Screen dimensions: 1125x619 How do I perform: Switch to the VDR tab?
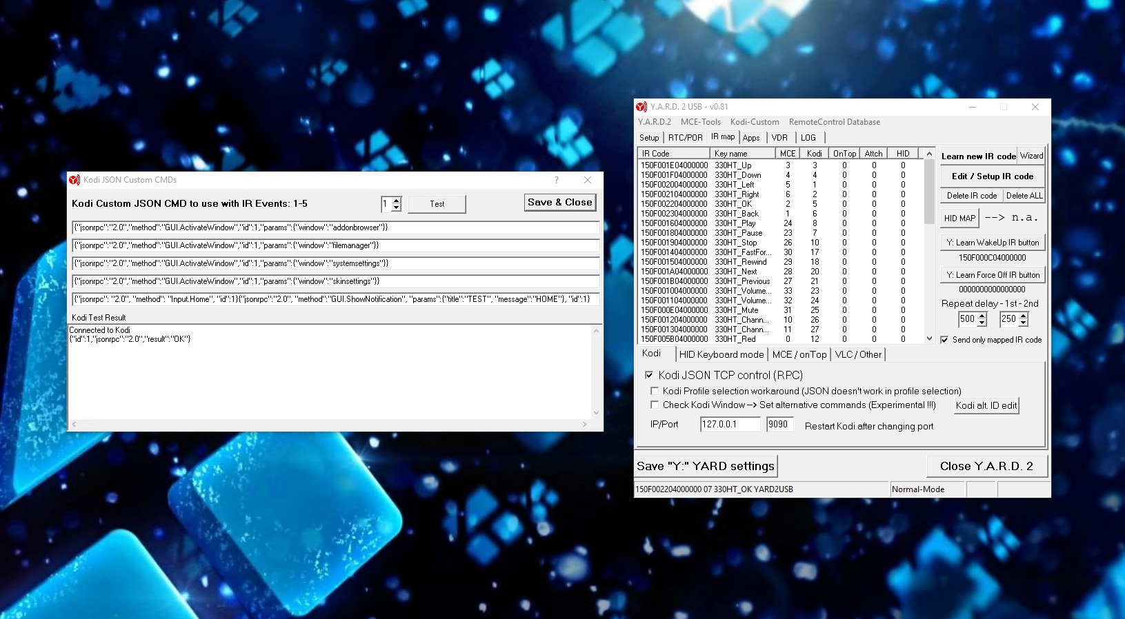(x=779, y=138)
